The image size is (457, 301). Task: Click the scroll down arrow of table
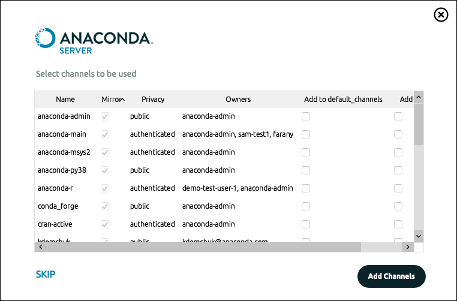pos(419,236)
